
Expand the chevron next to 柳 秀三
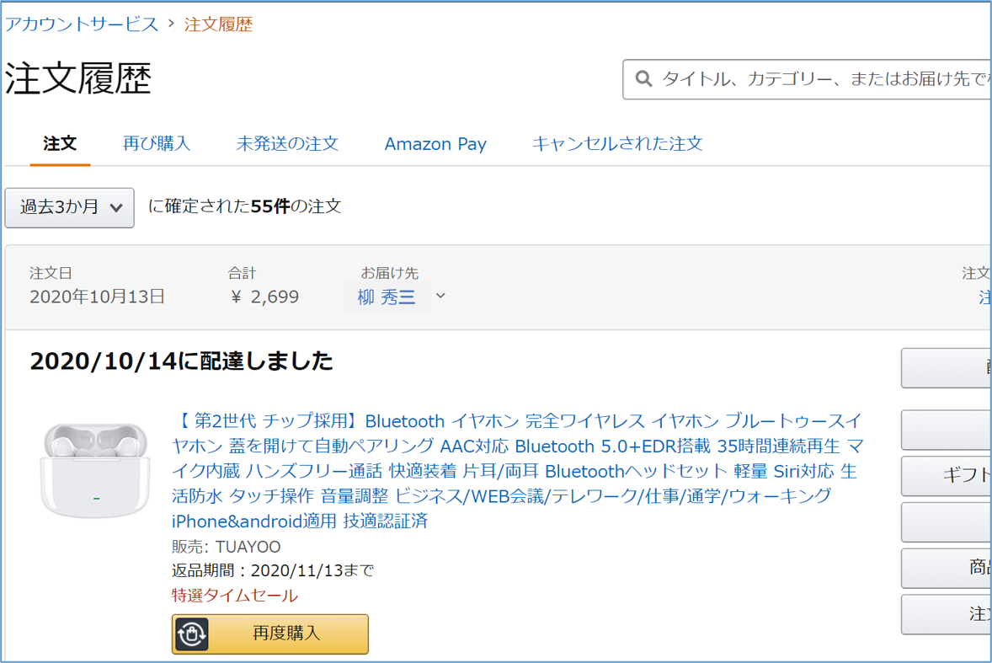(441, 296)
